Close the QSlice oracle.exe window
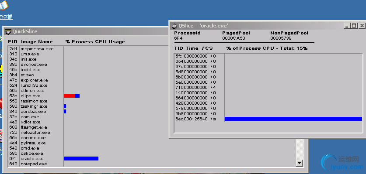The image size is (366, 174). (x=362, y=26)
